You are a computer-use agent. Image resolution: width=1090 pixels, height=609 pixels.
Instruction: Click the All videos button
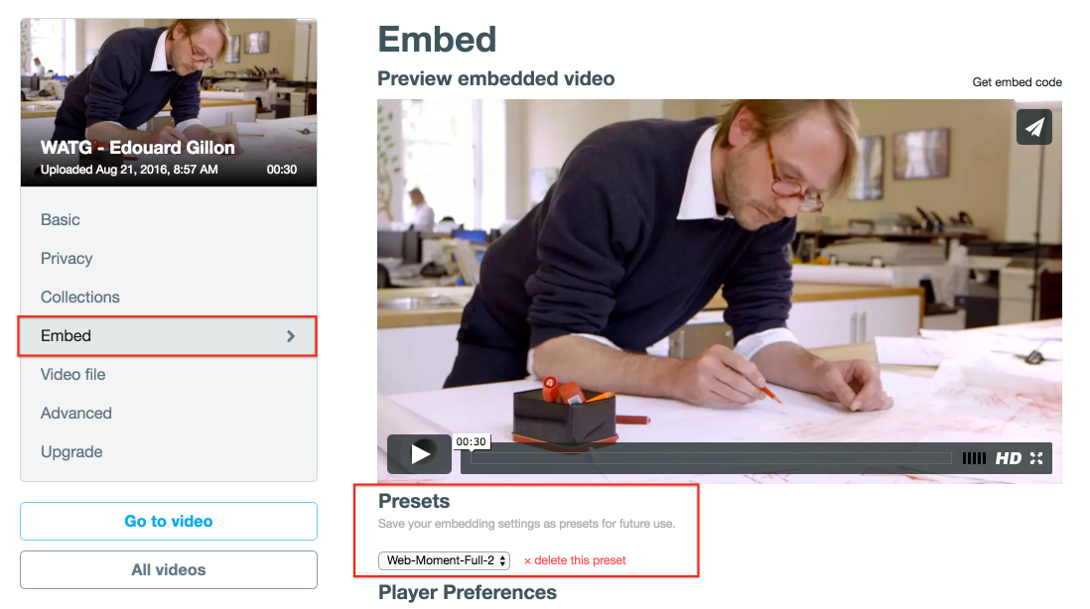pyautogui.click(x=169, y=570)
